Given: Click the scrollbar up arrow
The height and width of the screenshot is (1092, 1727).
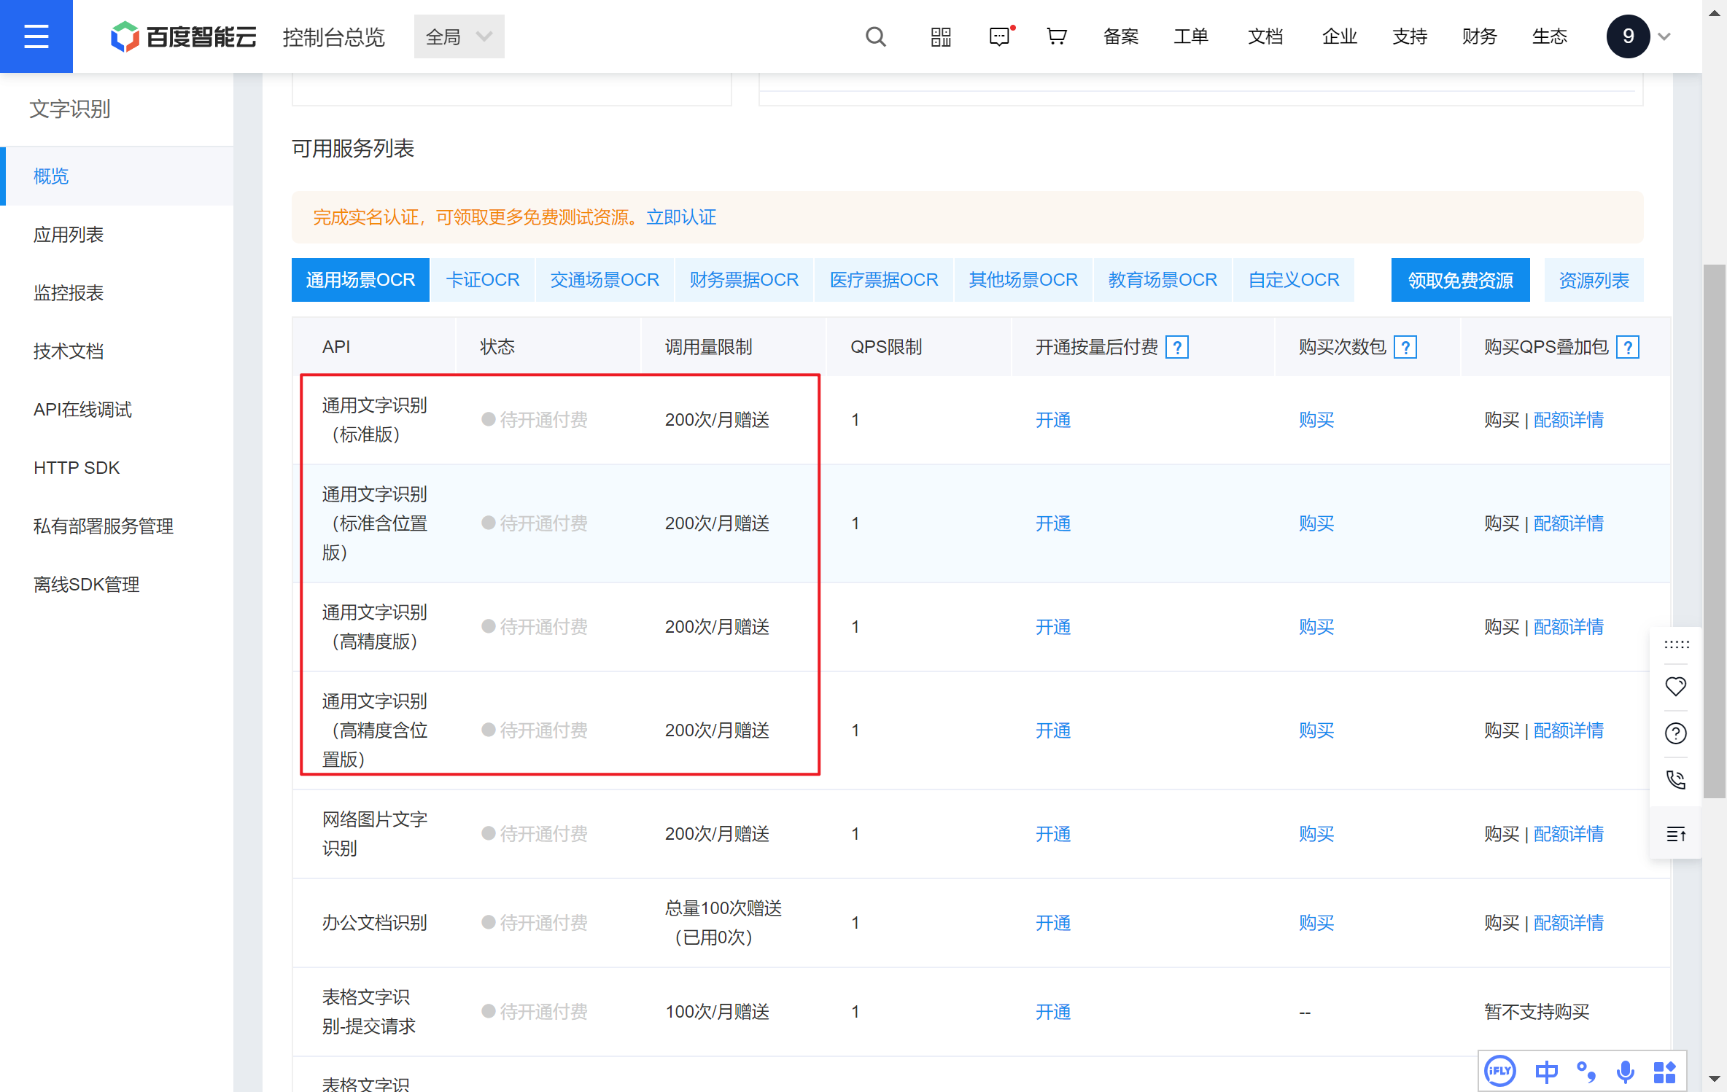Looking at the screenshot, I should 1715,12.
